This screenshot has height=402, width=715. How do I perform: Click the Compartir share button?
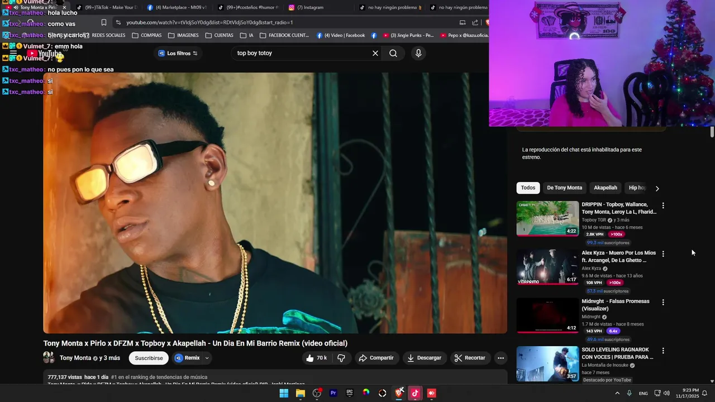[x=376, y=358]
